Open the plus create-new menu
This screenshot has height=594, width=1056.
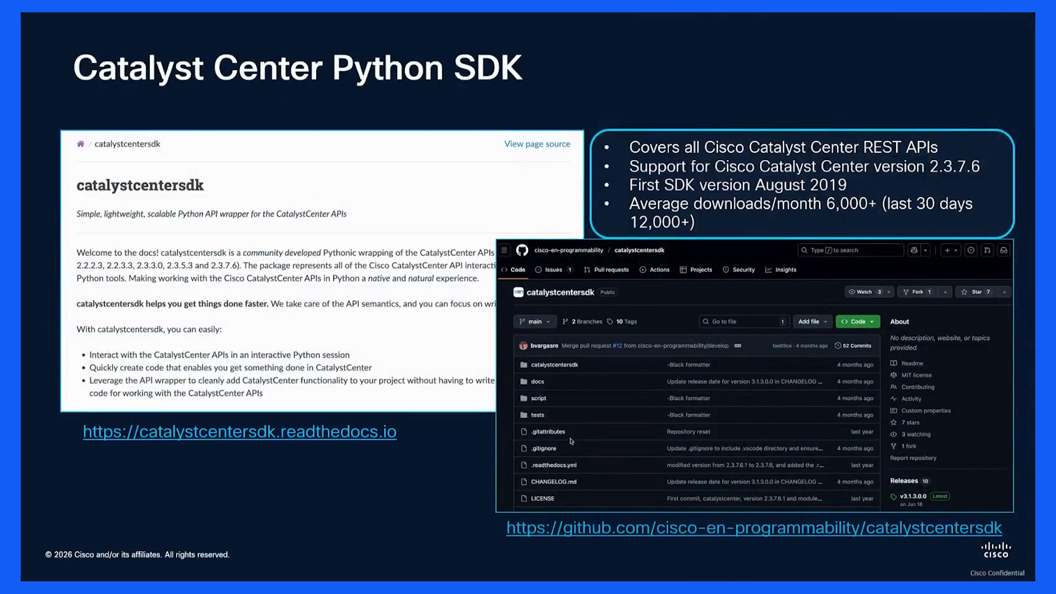[951, 250]
